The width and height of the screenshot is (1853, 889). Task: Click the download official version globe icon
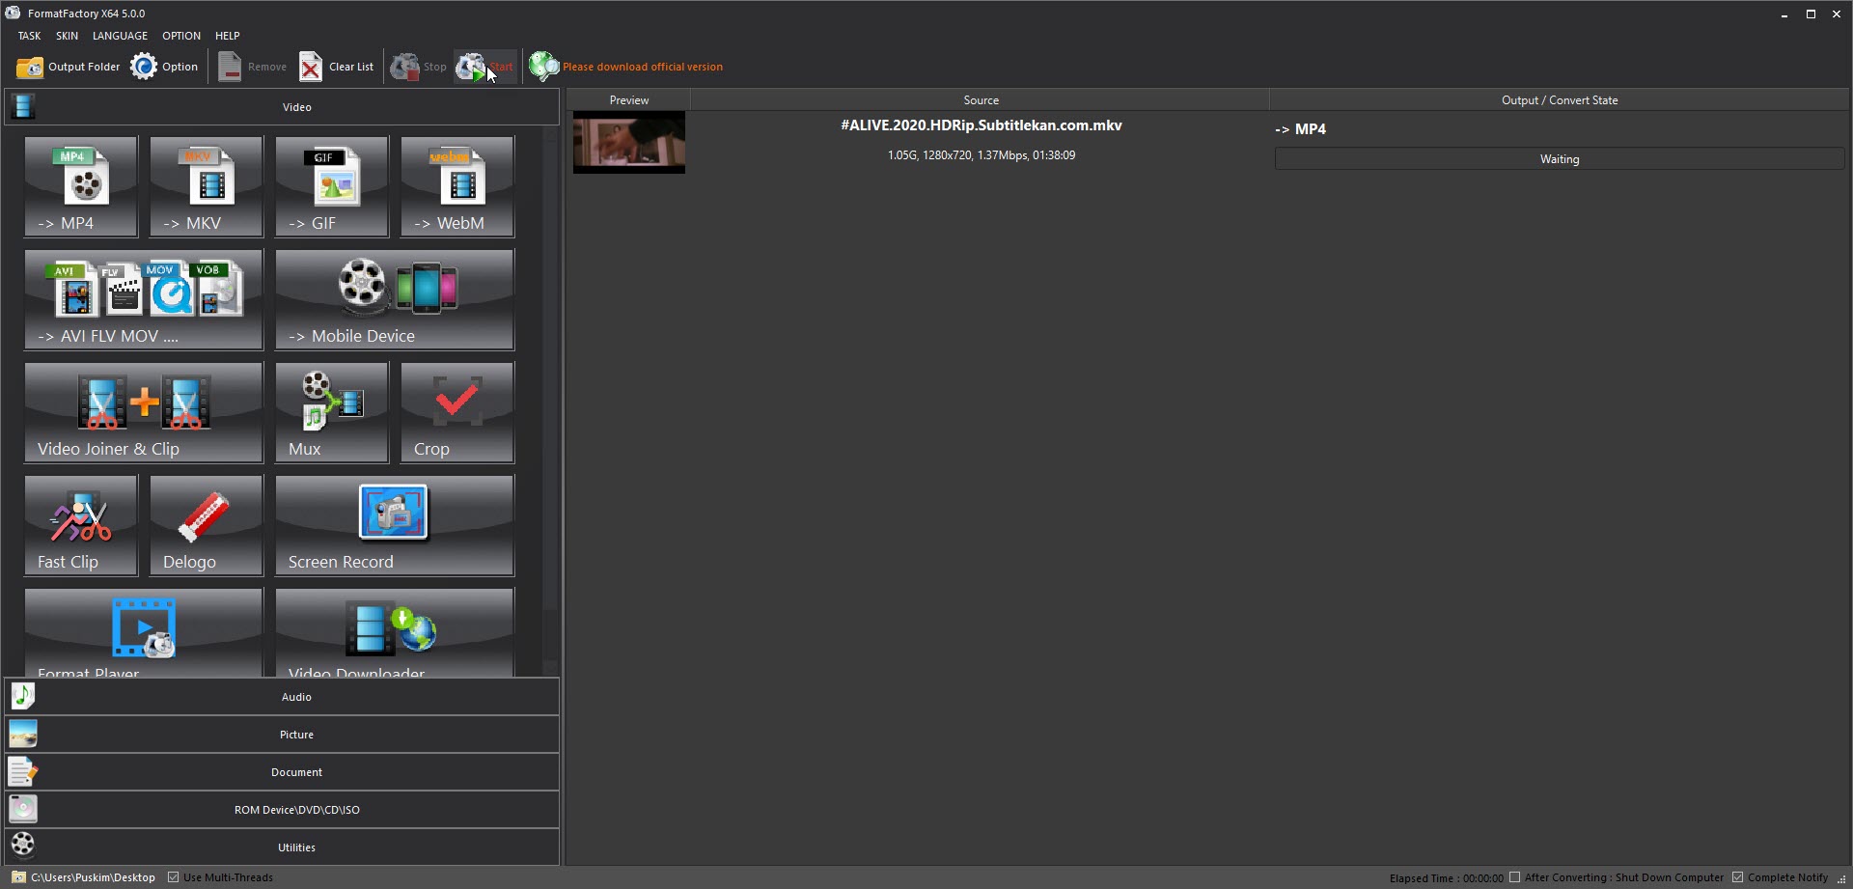click(x=543, y=67)
